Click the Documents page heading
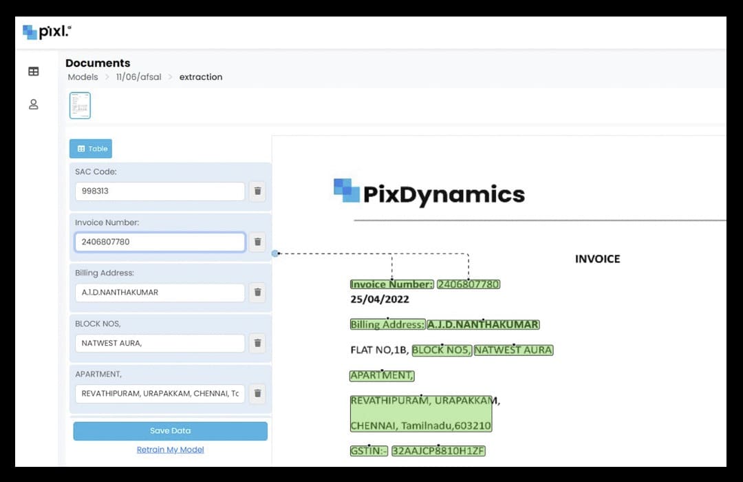743x482 pixels. [x=98, y=63]
